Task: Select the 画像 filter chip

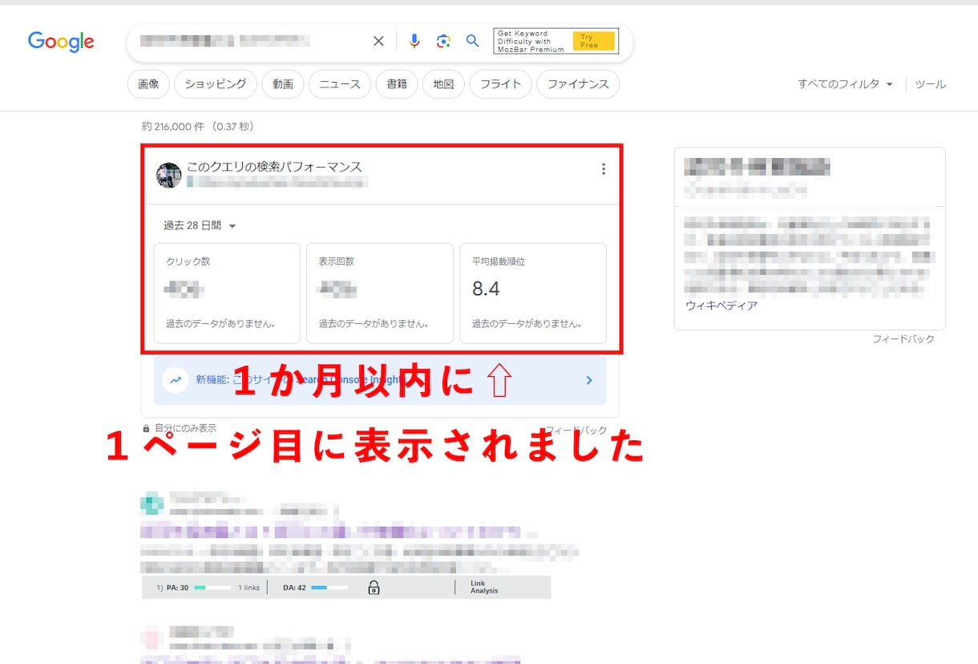Action: coord(148,84)
